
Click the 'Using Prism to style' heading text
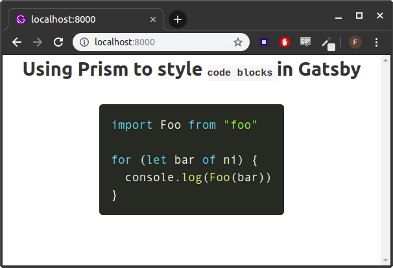coord(112,69)
